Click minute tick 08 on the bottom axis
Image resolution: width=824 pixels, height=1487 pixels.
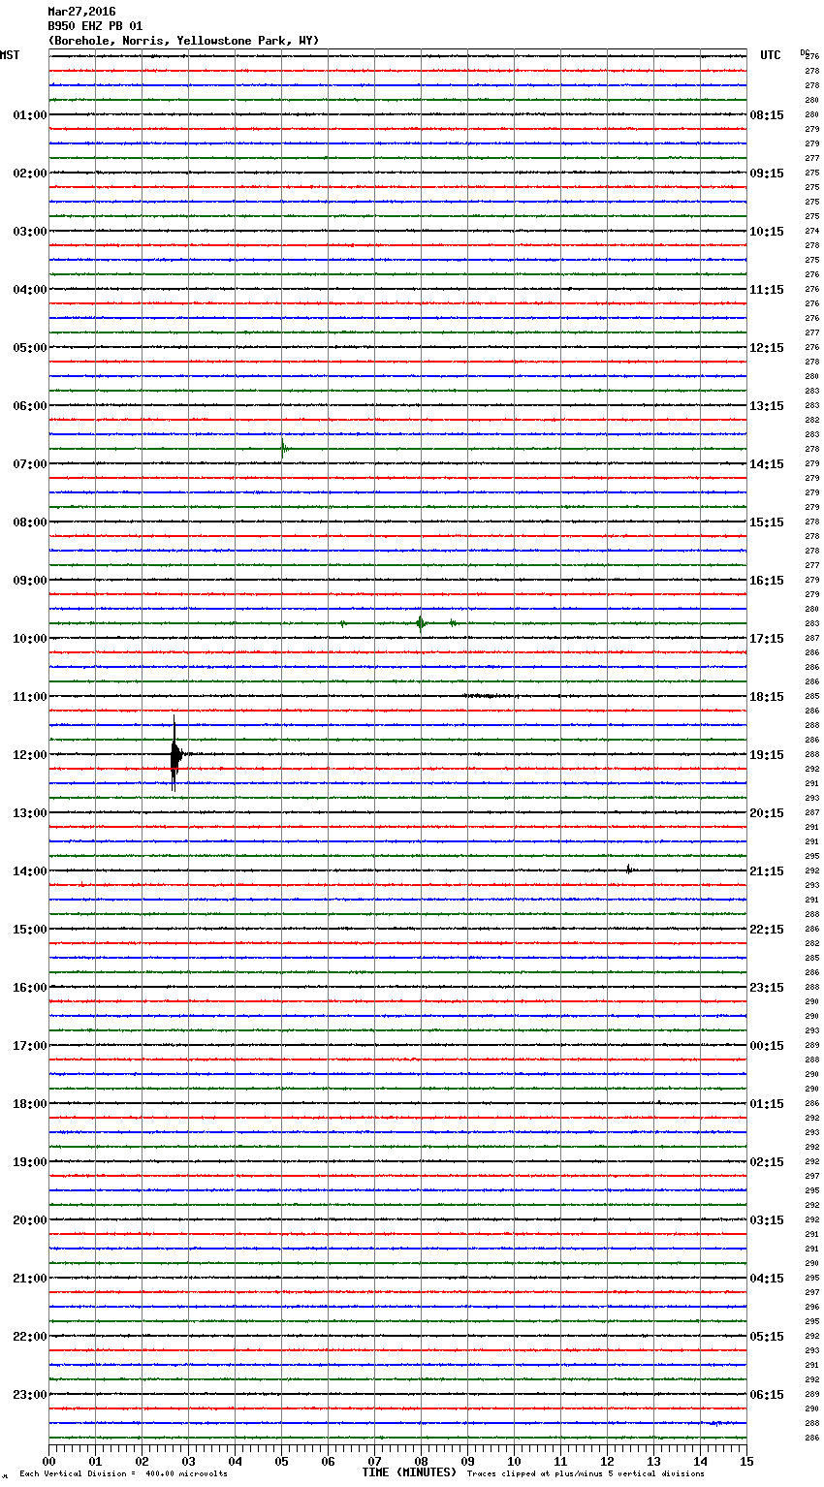pos(421,1461)
